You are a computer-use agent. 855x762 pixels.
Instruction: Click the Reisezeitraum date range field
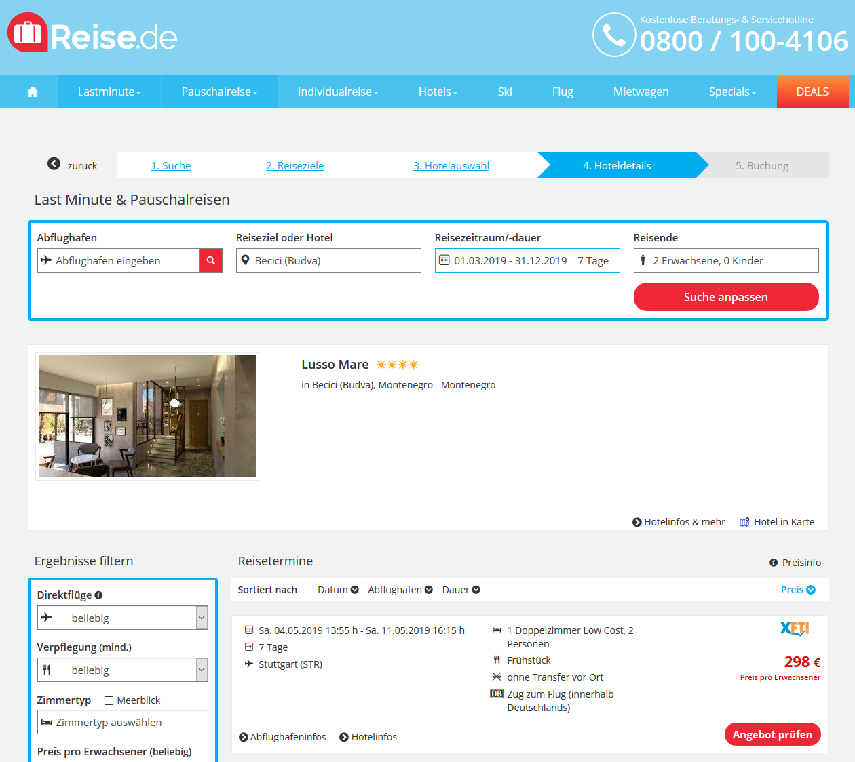click(x=527, y=260)
